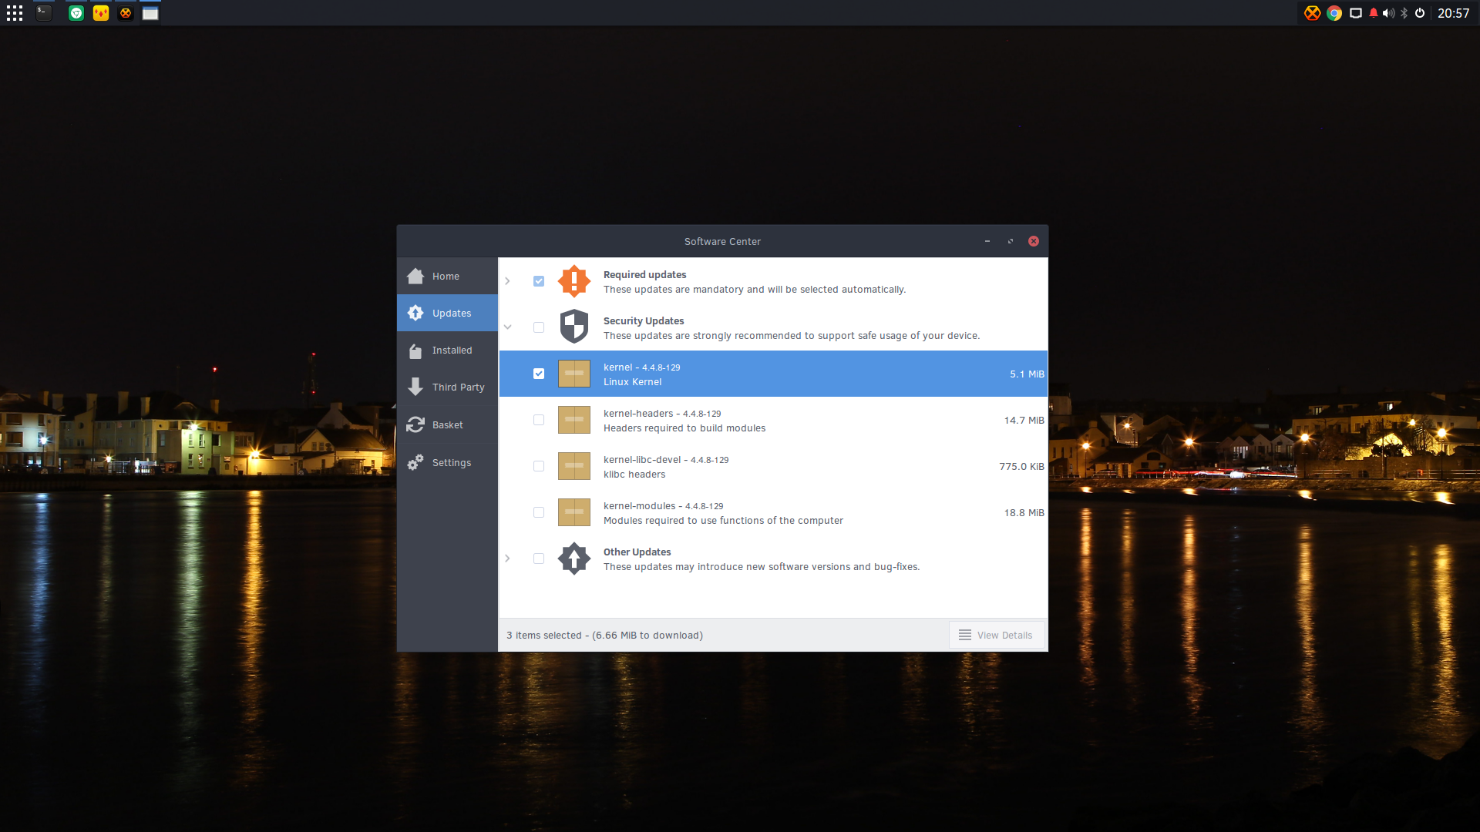The height and width of the screenshot is (832, 1480).
Task: Click the 14.7 MiB size value
Action: click(1024, 421)
